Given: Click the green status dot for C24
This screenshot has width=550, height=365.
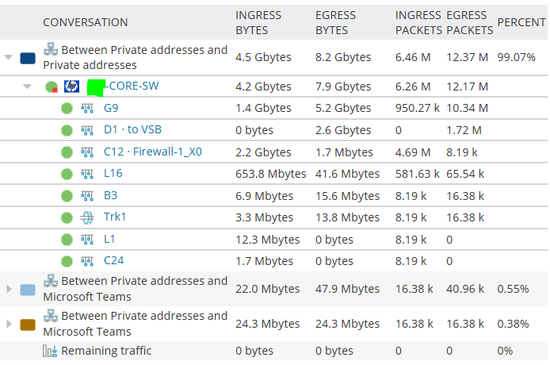Looking at the screenshot, I should point(67,261).
